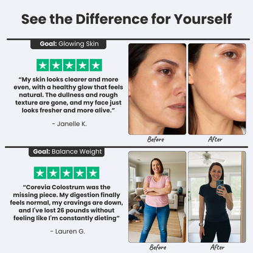Image resolution: width=253 pixels, height=253 pixels.
Task: Click the last star of Lauren's rating
Action: (x=93, y=173)
